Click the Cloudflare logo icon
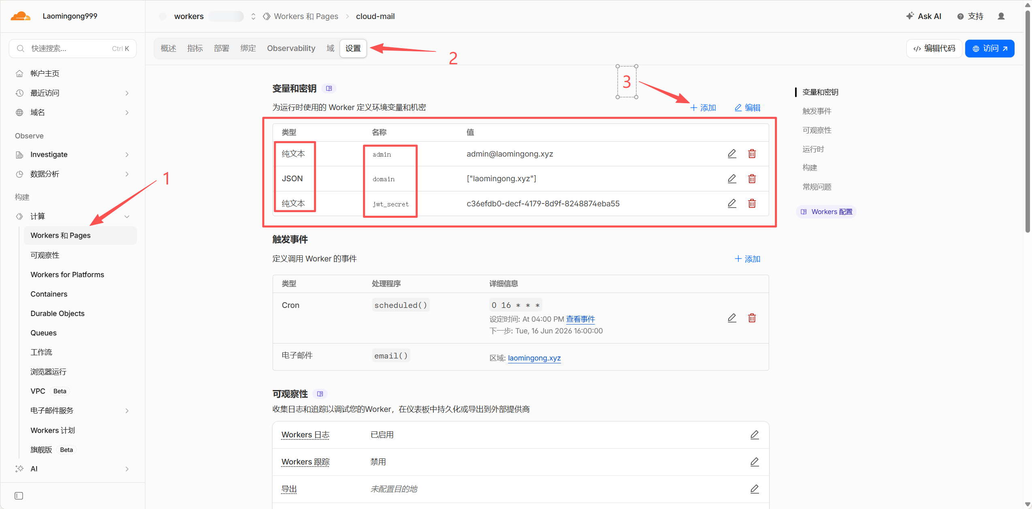1032x509 pixels. coord(20,16)
